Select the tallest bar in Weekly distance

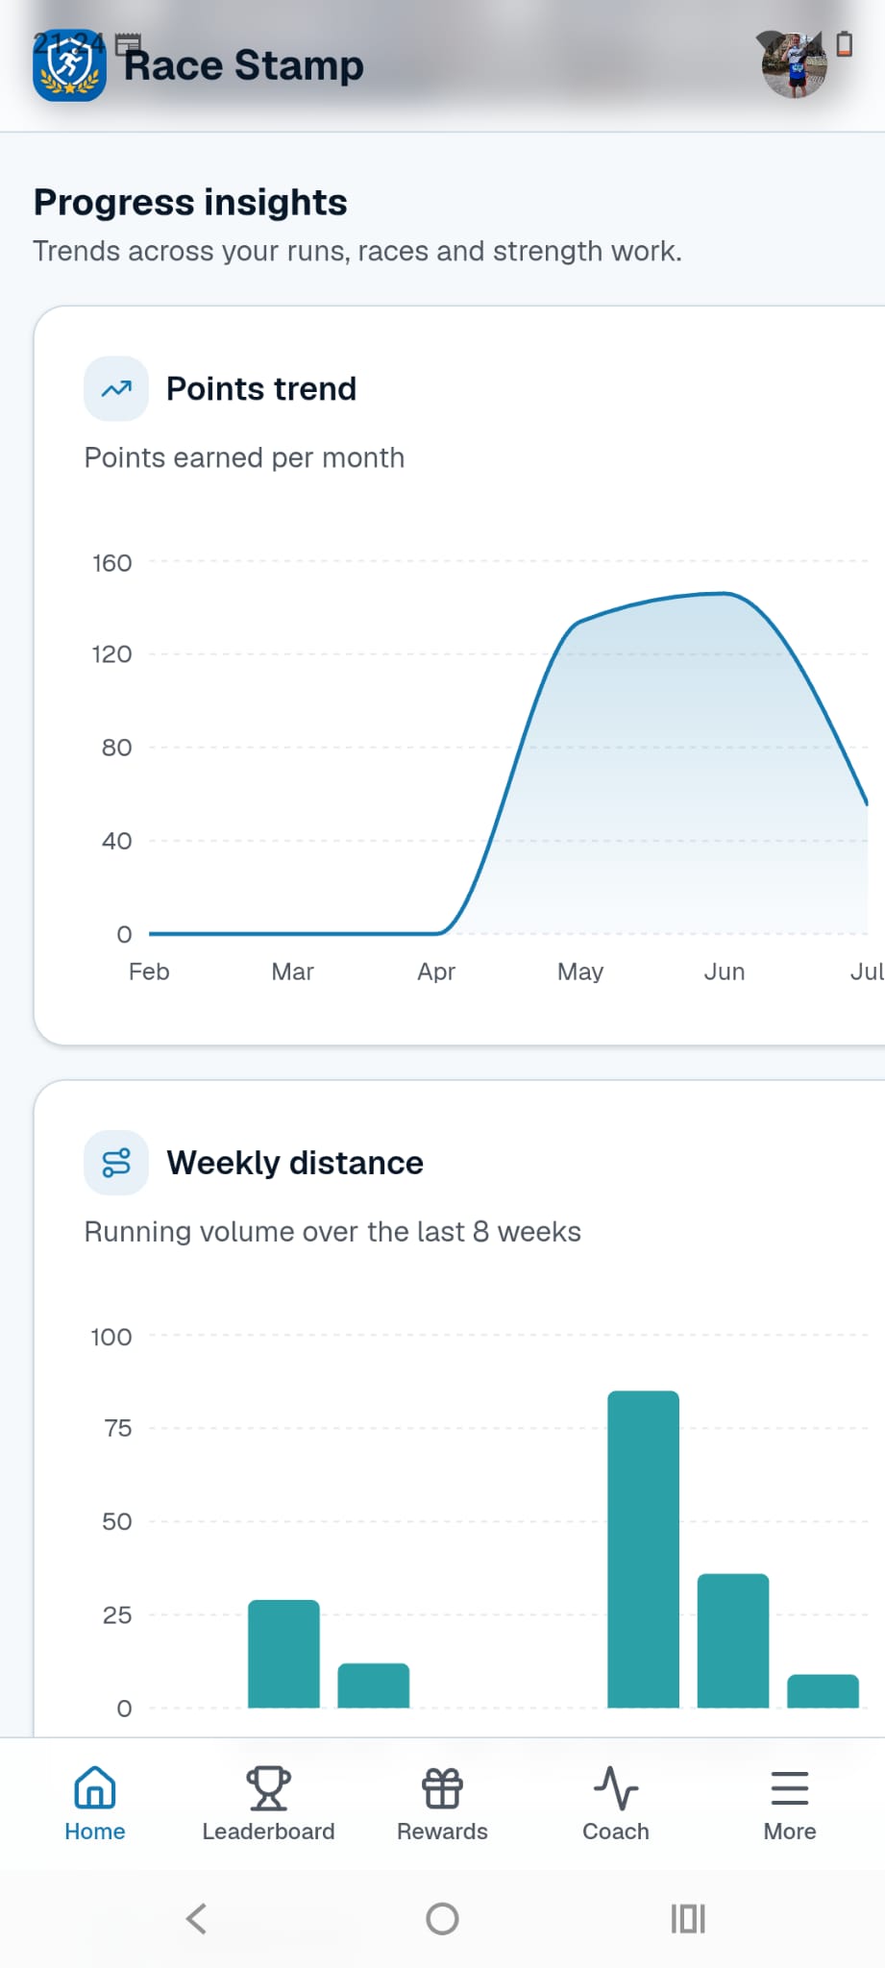[x=643, y=1549]
